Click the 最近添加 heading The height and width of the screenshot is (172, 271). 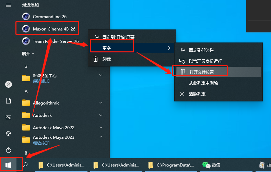click(31, 5)
